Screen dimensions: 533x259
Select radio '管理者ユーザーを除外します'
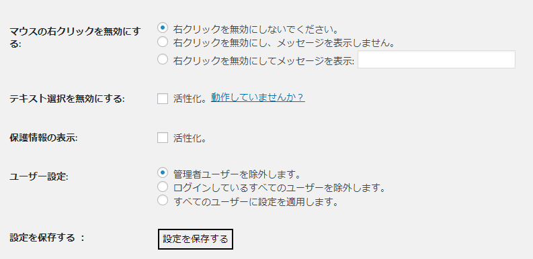163,172
